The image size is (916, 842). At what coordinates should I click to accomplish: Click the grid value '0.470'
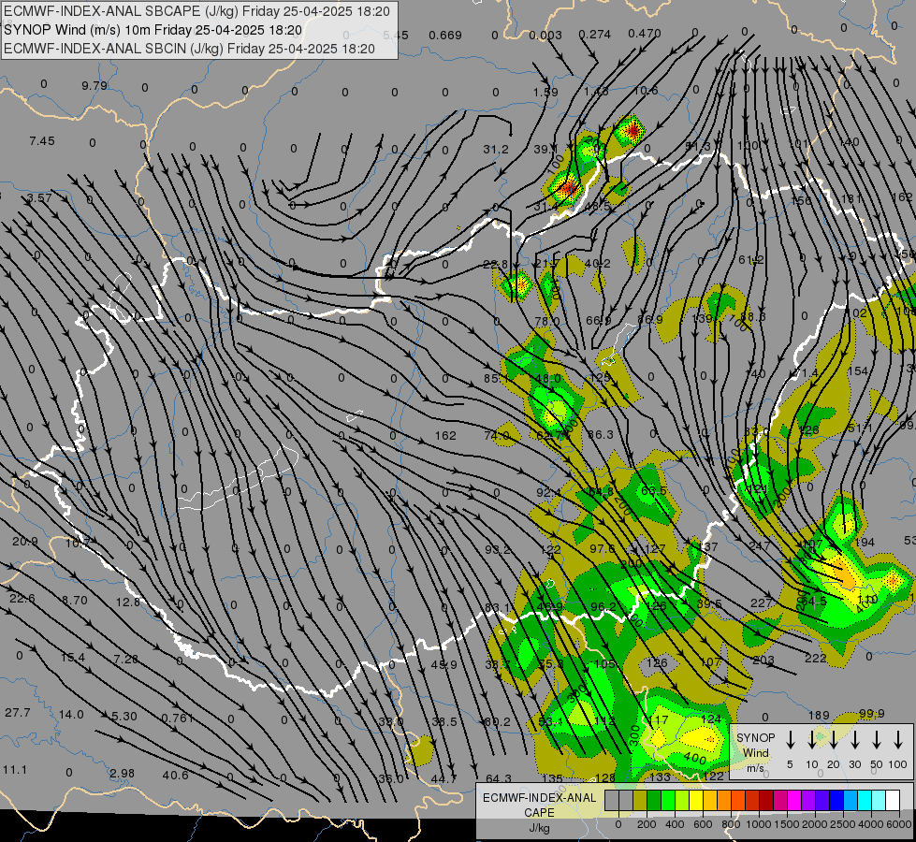645,34
